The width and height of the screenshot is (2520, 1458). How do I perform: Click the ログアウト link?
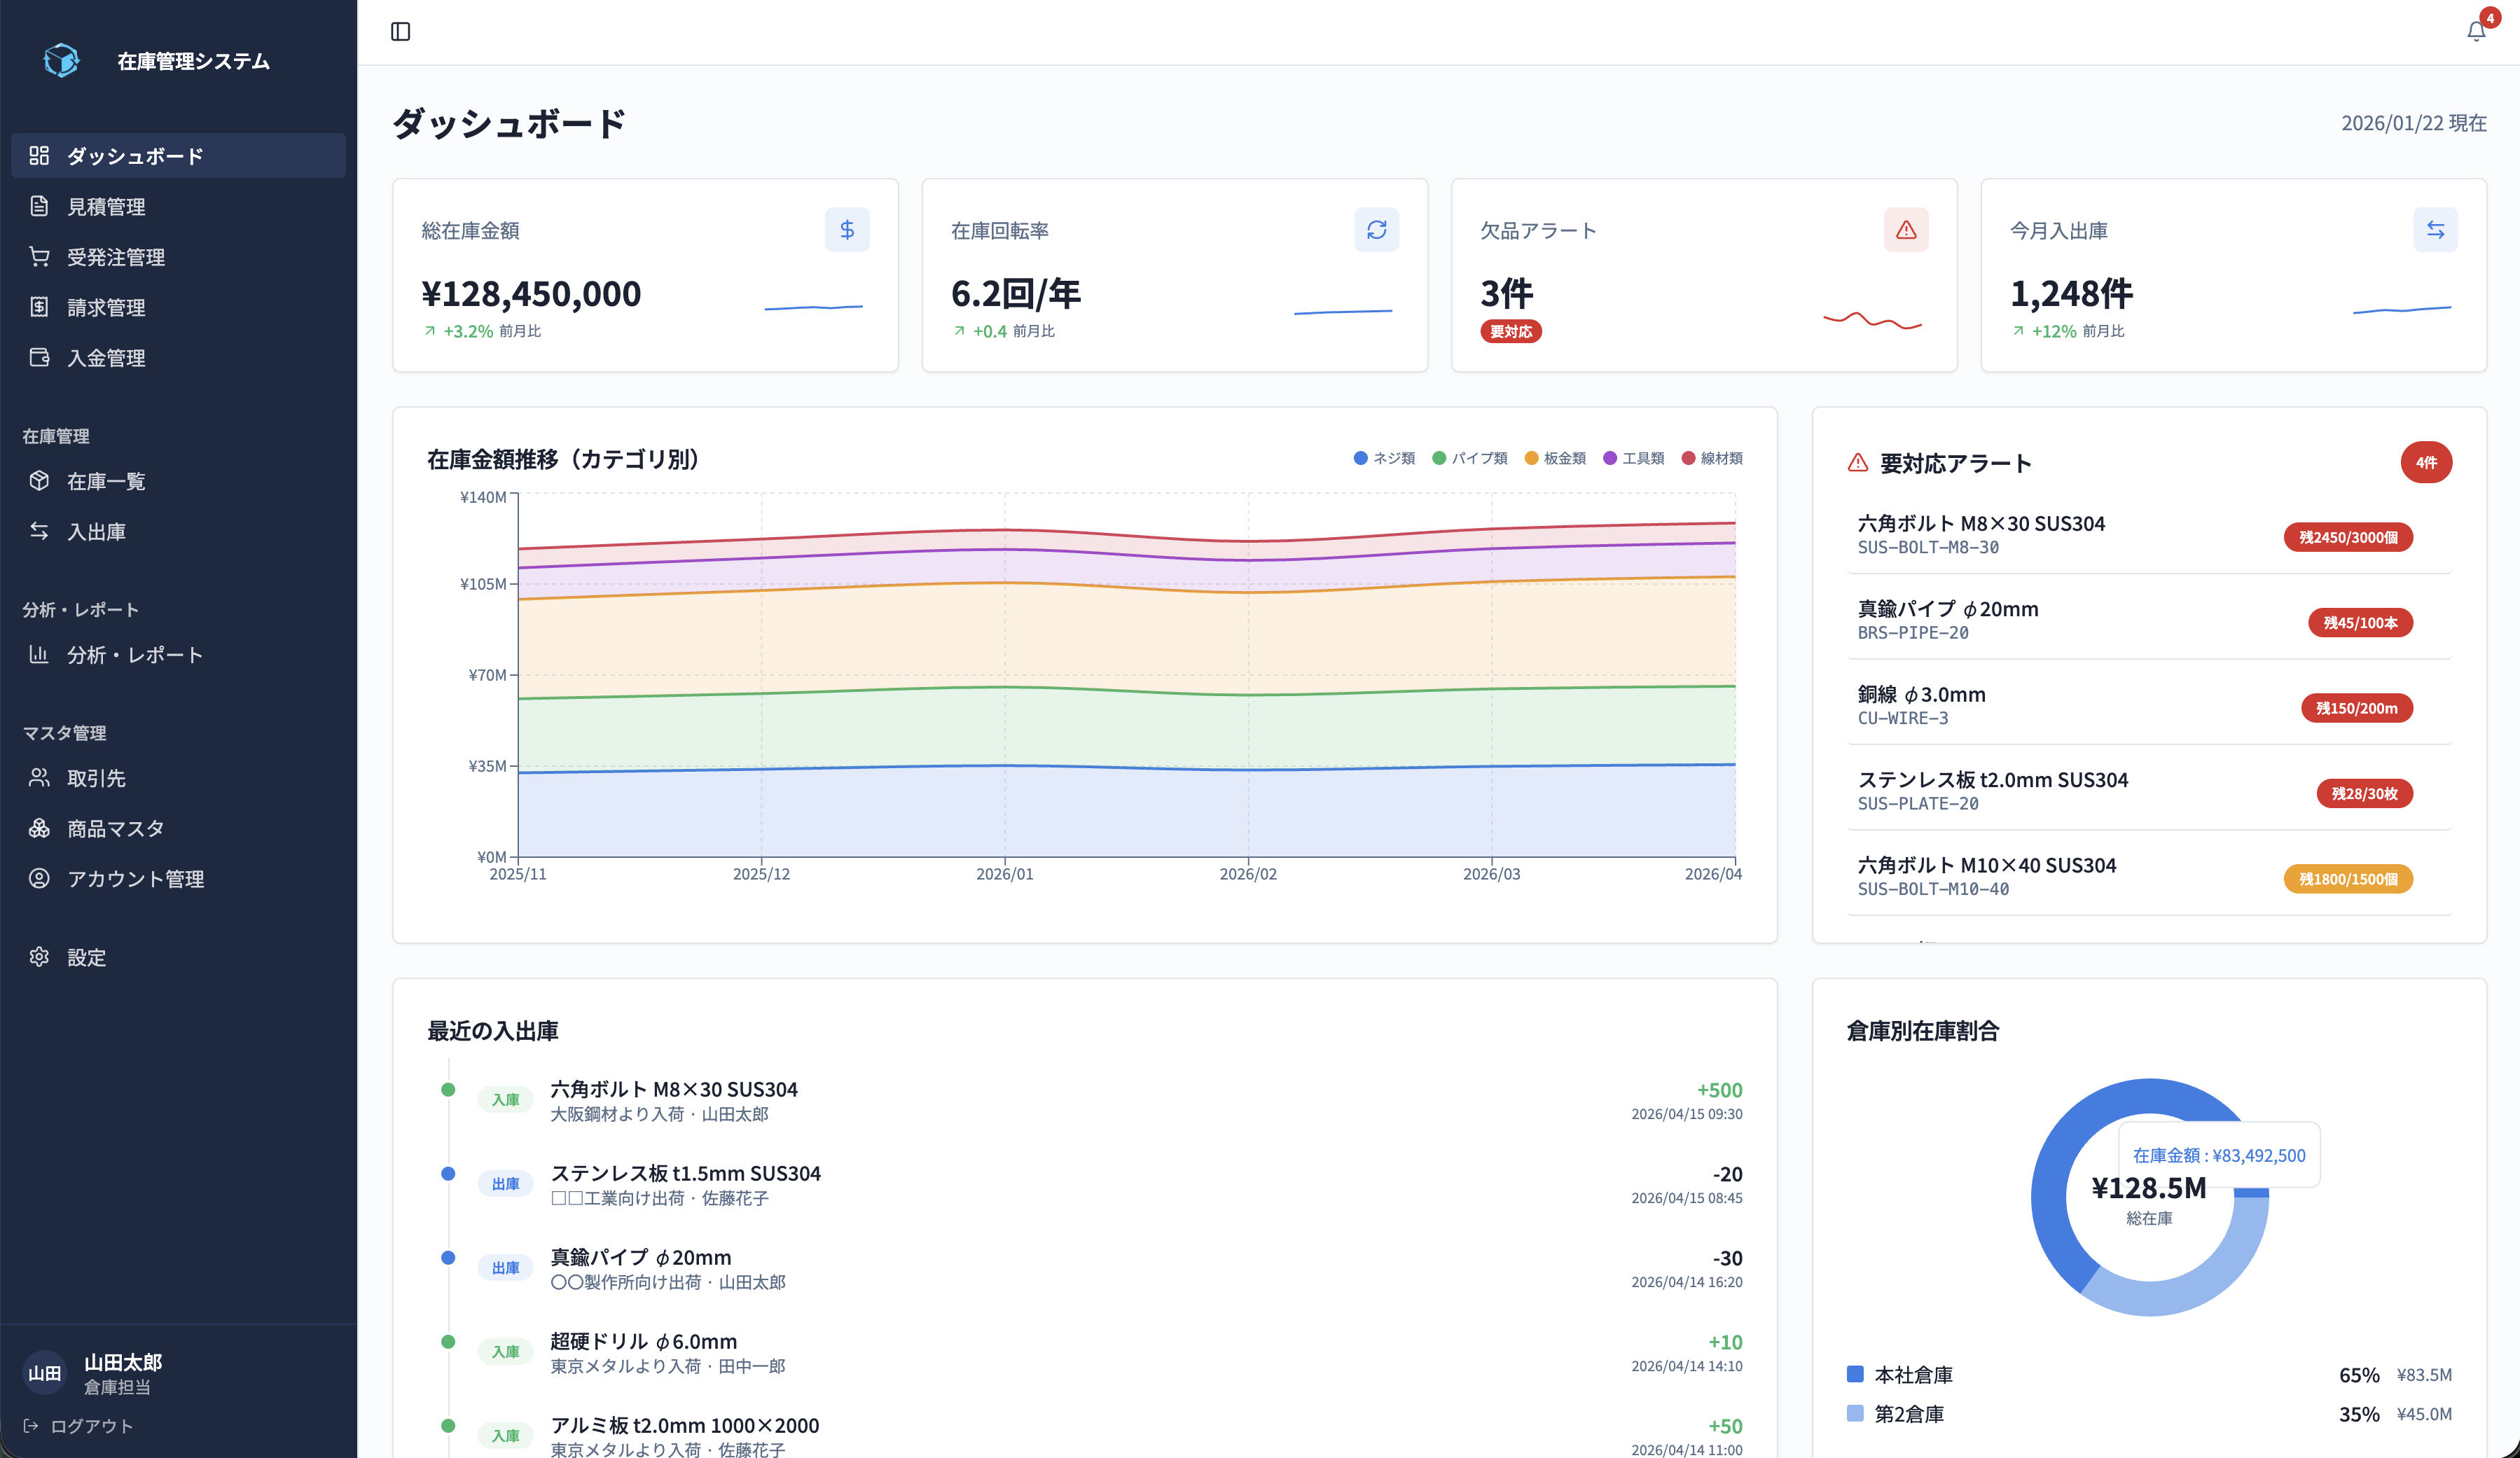coord(78,1426)
